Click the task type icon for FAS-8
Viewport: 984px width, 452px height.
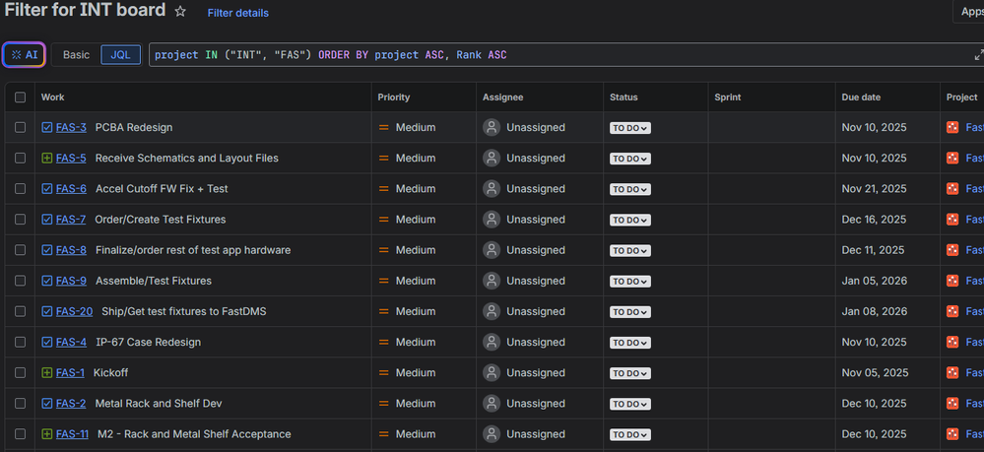(x=46, y=250)
